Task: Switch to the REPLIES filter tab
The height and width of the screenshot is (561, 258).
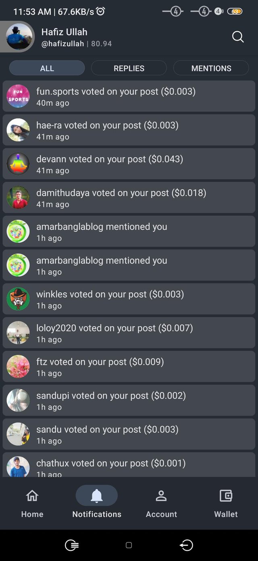Action: (129, 68)
